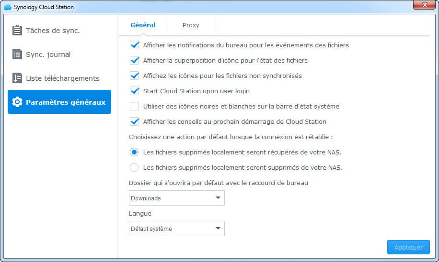The image size is (439, 262).
Task: Close the Synology Cloud Station window
Action: [425, 5]
